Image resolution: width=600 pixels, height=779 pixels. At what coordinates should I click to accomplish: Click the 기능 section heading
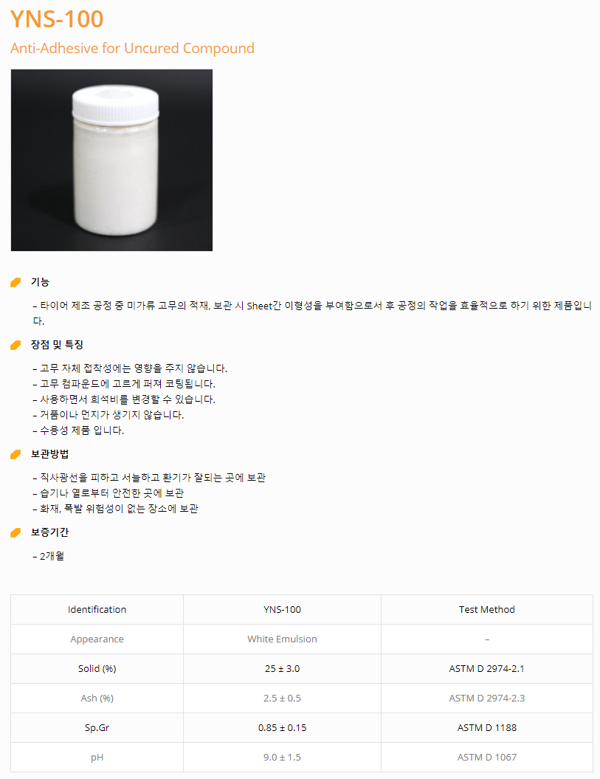click(x=40, y=282)
